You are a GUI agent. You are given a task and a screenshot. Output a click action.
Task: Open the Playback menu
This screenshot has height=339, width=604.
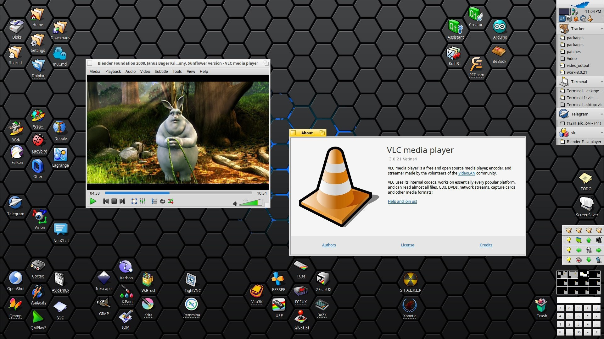(x=113, y=71)
